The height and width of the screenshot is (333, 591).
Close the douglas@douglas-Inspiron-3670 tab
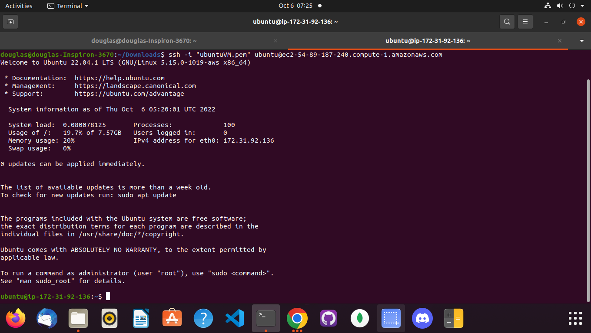coord(275,40)
